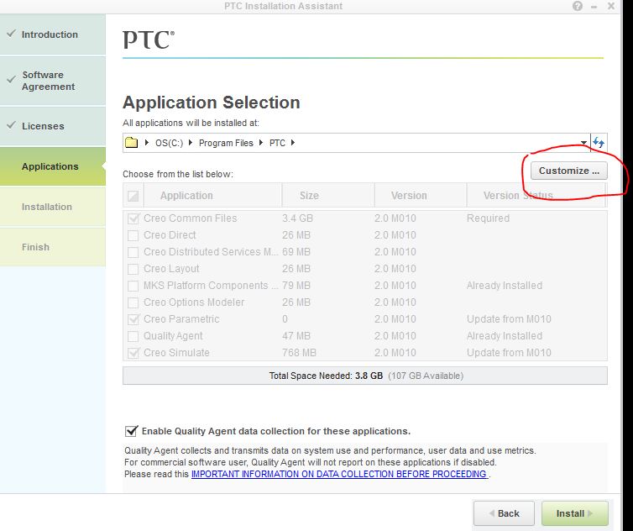The image size is (633, 531).
Task: Click the Back button
Action: (504, 513)
